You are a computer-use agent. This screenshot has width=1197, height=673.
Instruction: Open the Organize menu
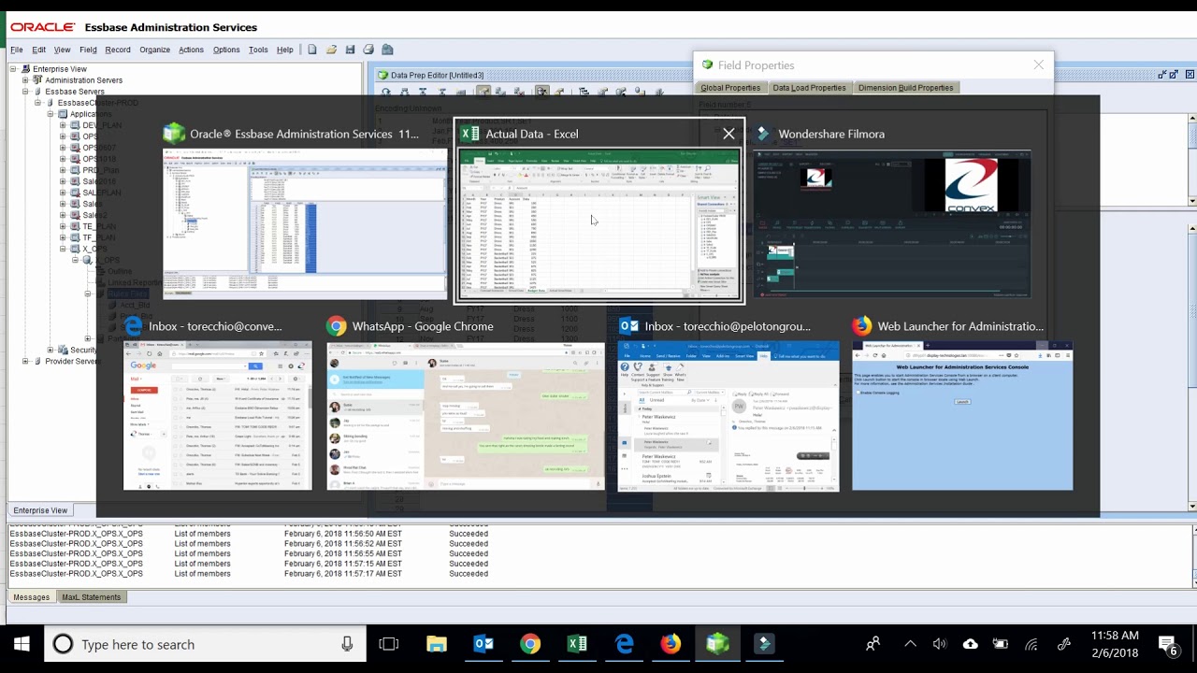[154, 50]
